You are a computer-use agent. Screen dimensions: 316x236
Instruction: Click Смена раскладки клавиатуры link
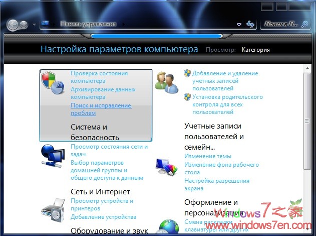click(216, 225)
